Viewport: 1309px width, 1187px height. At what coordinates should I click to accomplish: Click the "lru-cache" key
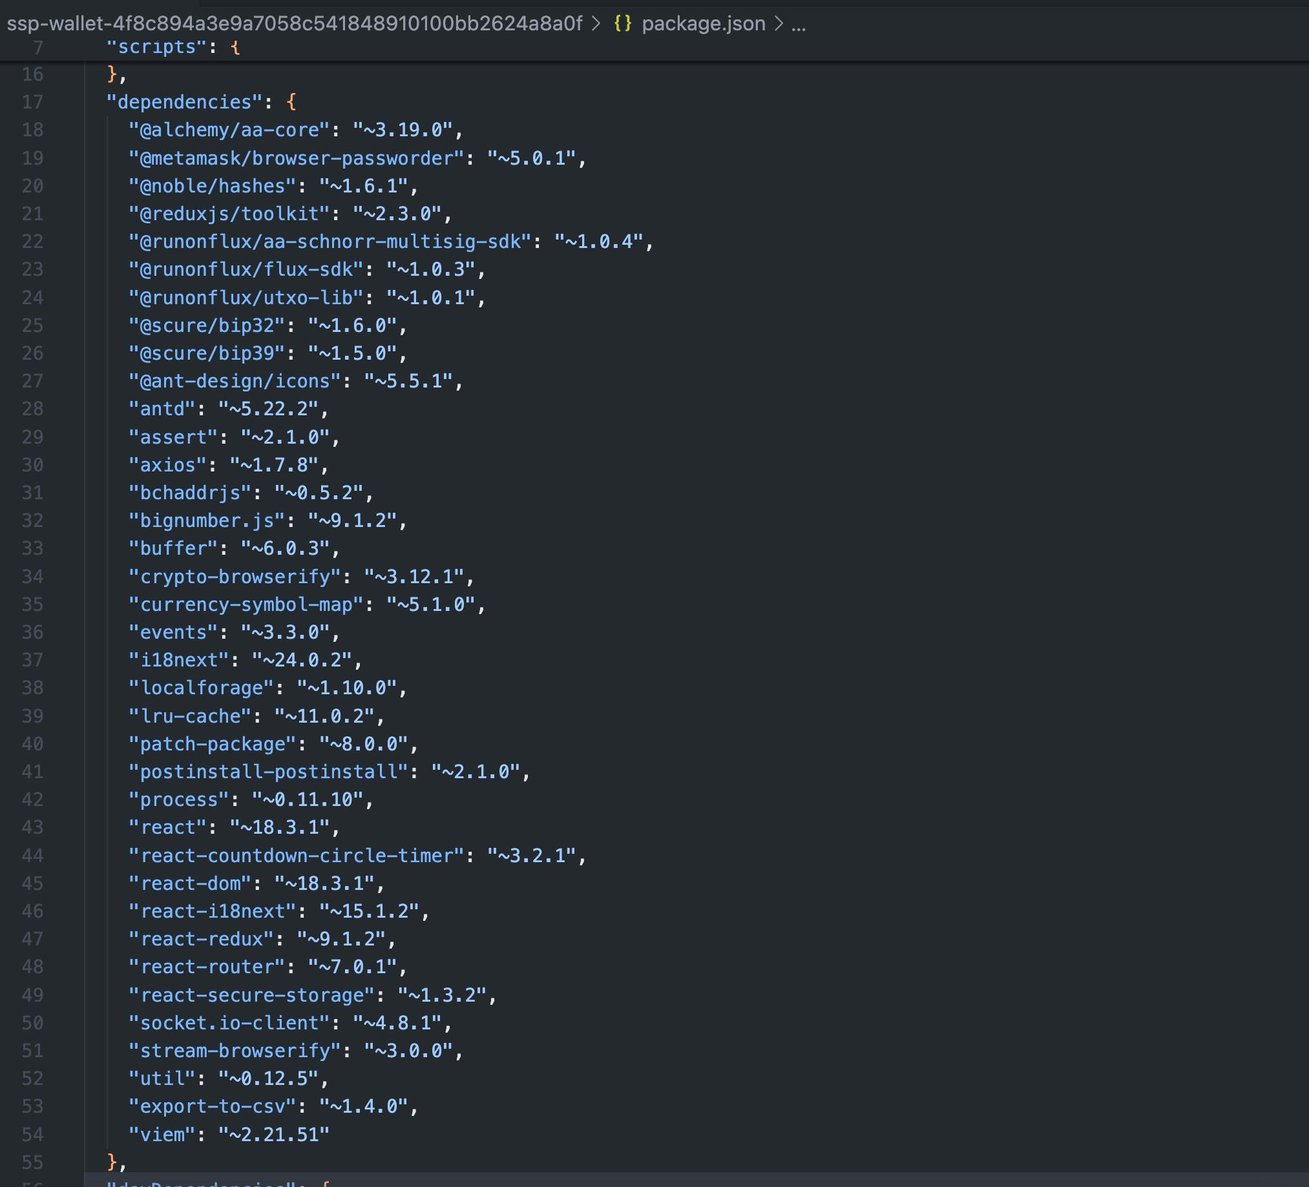(x=190, y=716)
